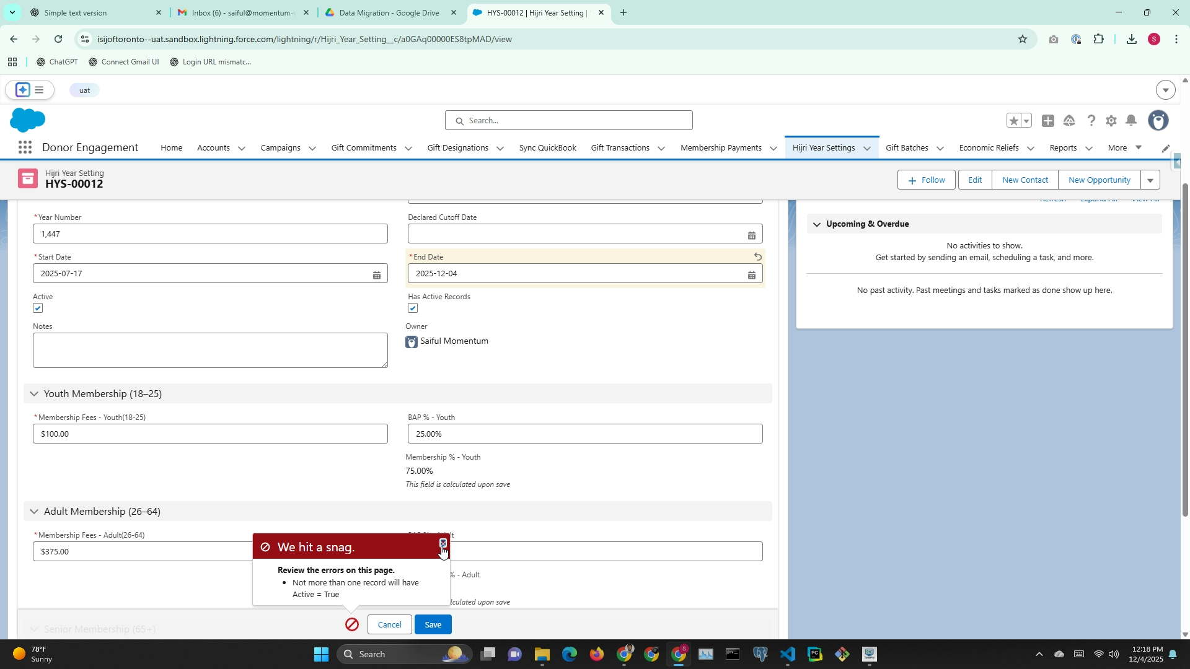Viewport: 1190px width, 669px height.
Task: Open Start Date calendar picker
Action: click(376, 274)
